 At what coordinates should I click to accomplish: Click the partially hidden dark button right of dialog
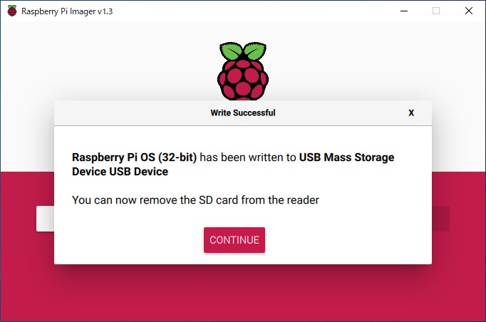click(440, 219)
